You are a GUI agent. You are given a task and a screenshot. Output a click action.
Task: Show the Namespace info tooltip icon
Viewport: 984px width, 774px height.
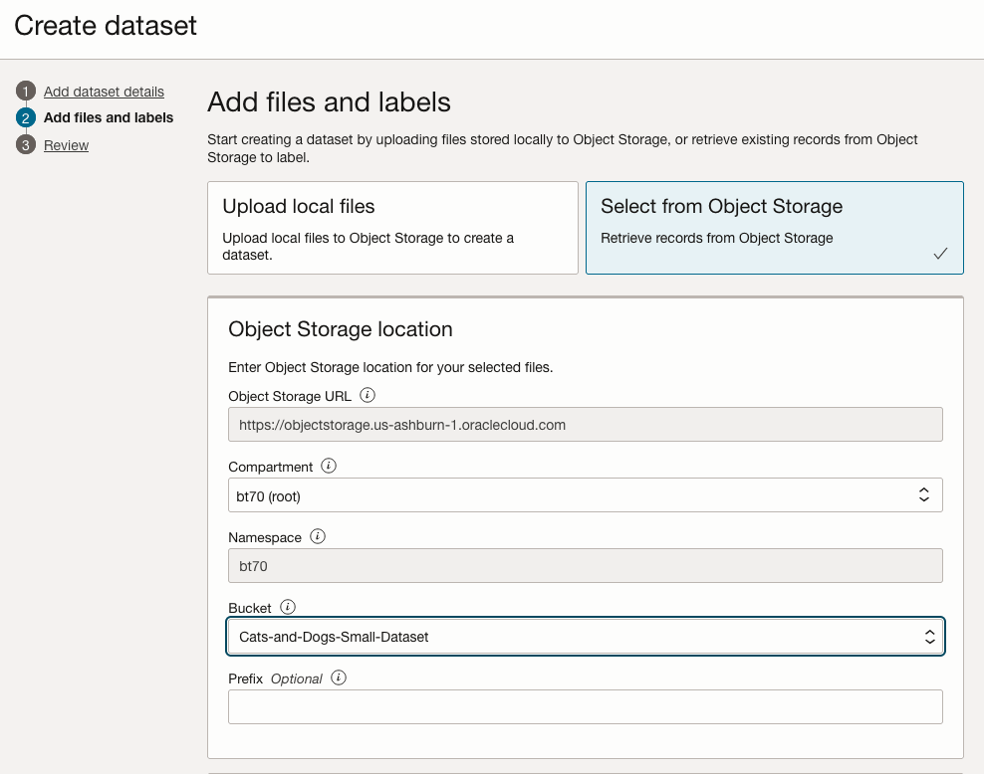(318, 536)
